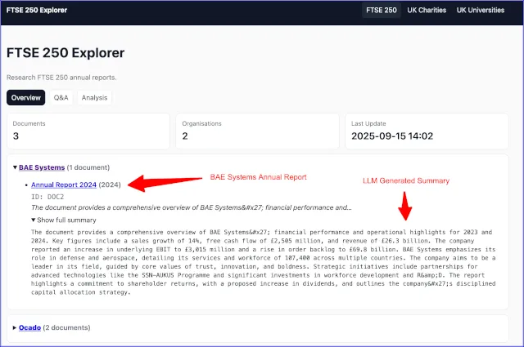Open the BAE Systems organisation link
524x347 pixels.
tap(42, 167)
